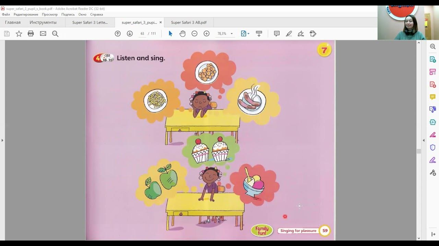The height and width of the screenshot is (246, 439).
Task: Open the purple pen tool in right pane
Action: pyautogui.click(x=433, y=160)
